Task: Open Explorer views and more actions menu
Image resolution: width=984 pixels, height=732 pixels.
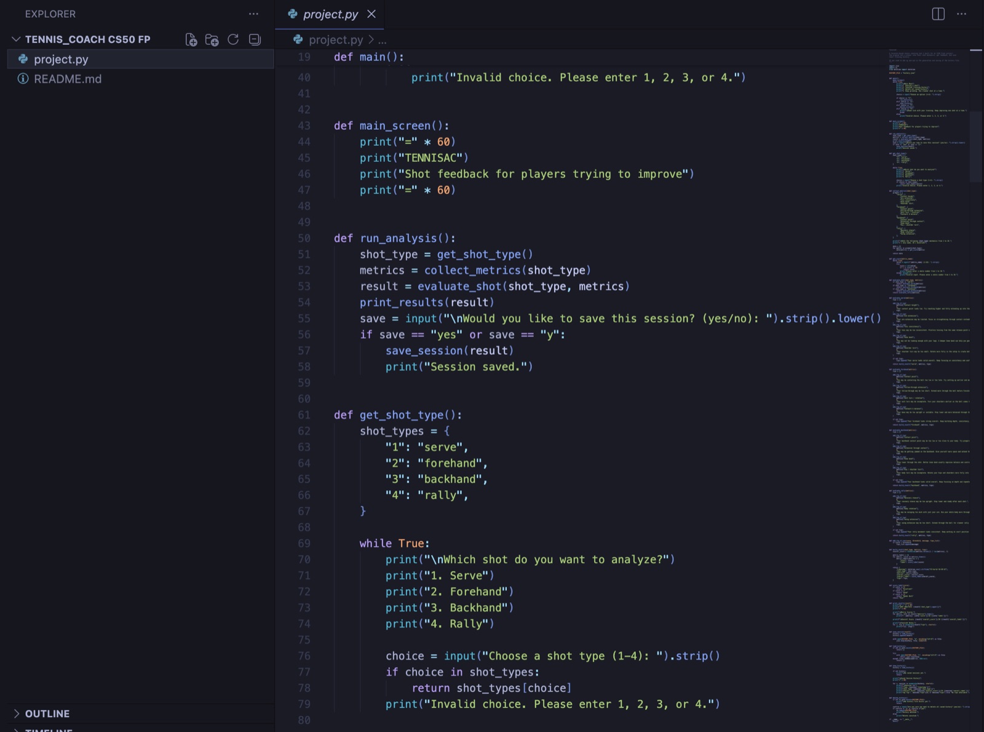Action: [x=253, y=14]
